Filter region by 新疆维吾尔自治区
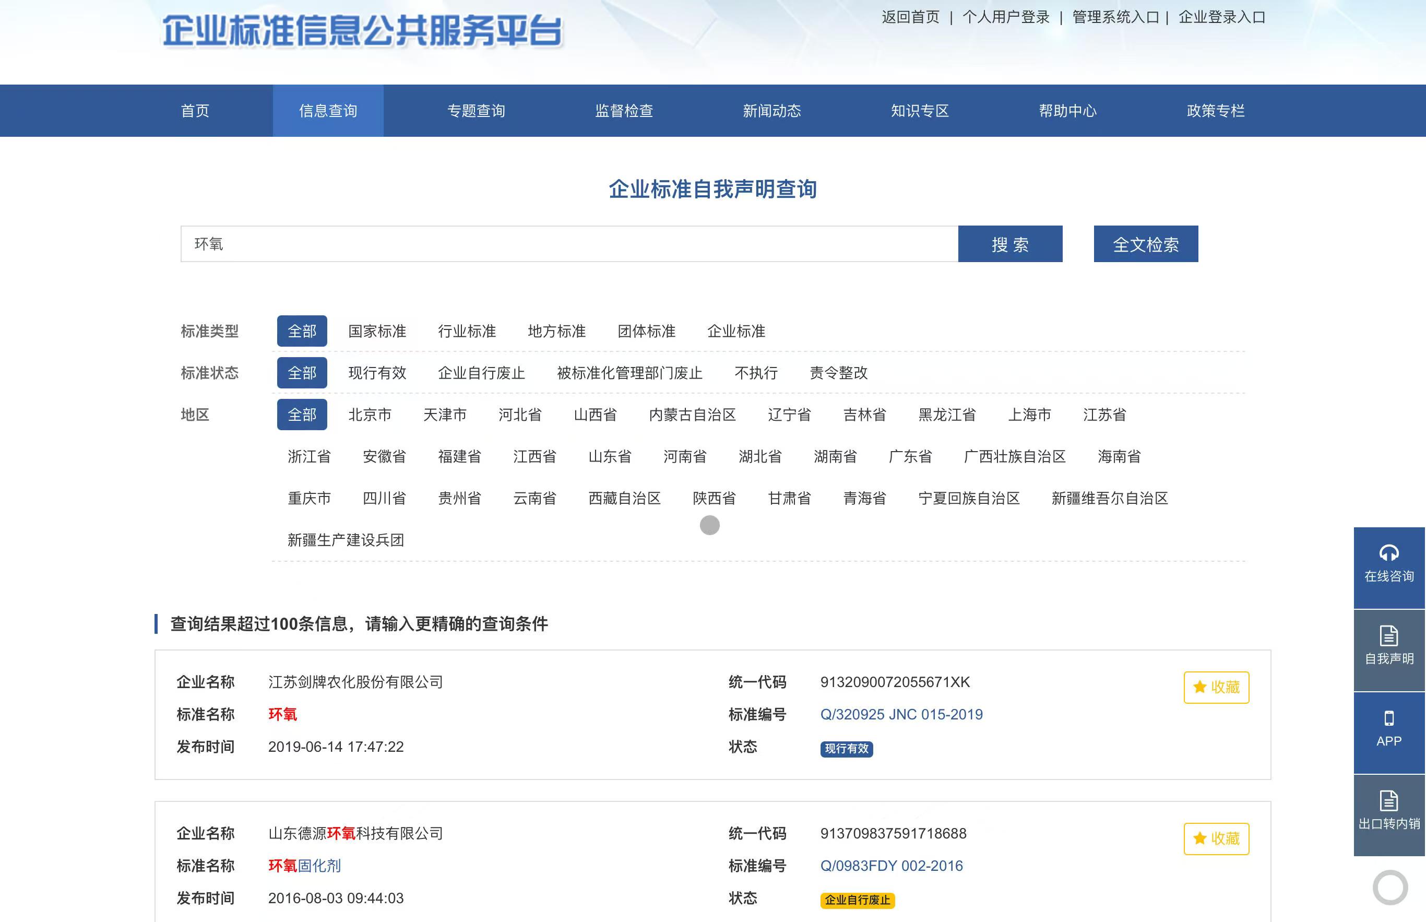This screenshot has height=922, width=1426. pos(1110,498)
